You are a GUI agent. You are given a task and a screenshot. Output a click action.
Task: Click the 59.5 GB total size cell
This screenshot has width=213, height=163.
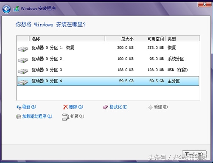pyautogui.click(x=126, y=81)
